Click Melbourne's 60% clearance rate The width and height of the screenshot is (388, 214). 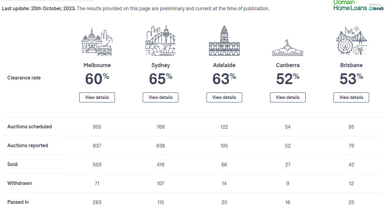click(x=97, y=79)
